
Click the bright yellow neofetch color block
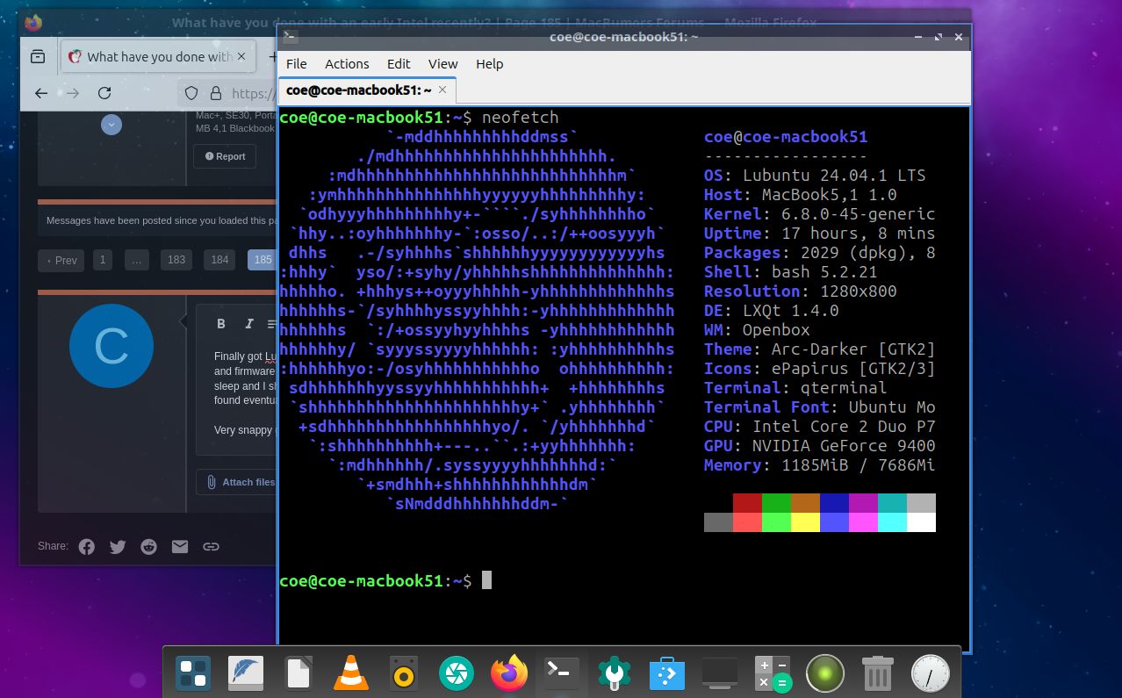[x=805, y=522]
